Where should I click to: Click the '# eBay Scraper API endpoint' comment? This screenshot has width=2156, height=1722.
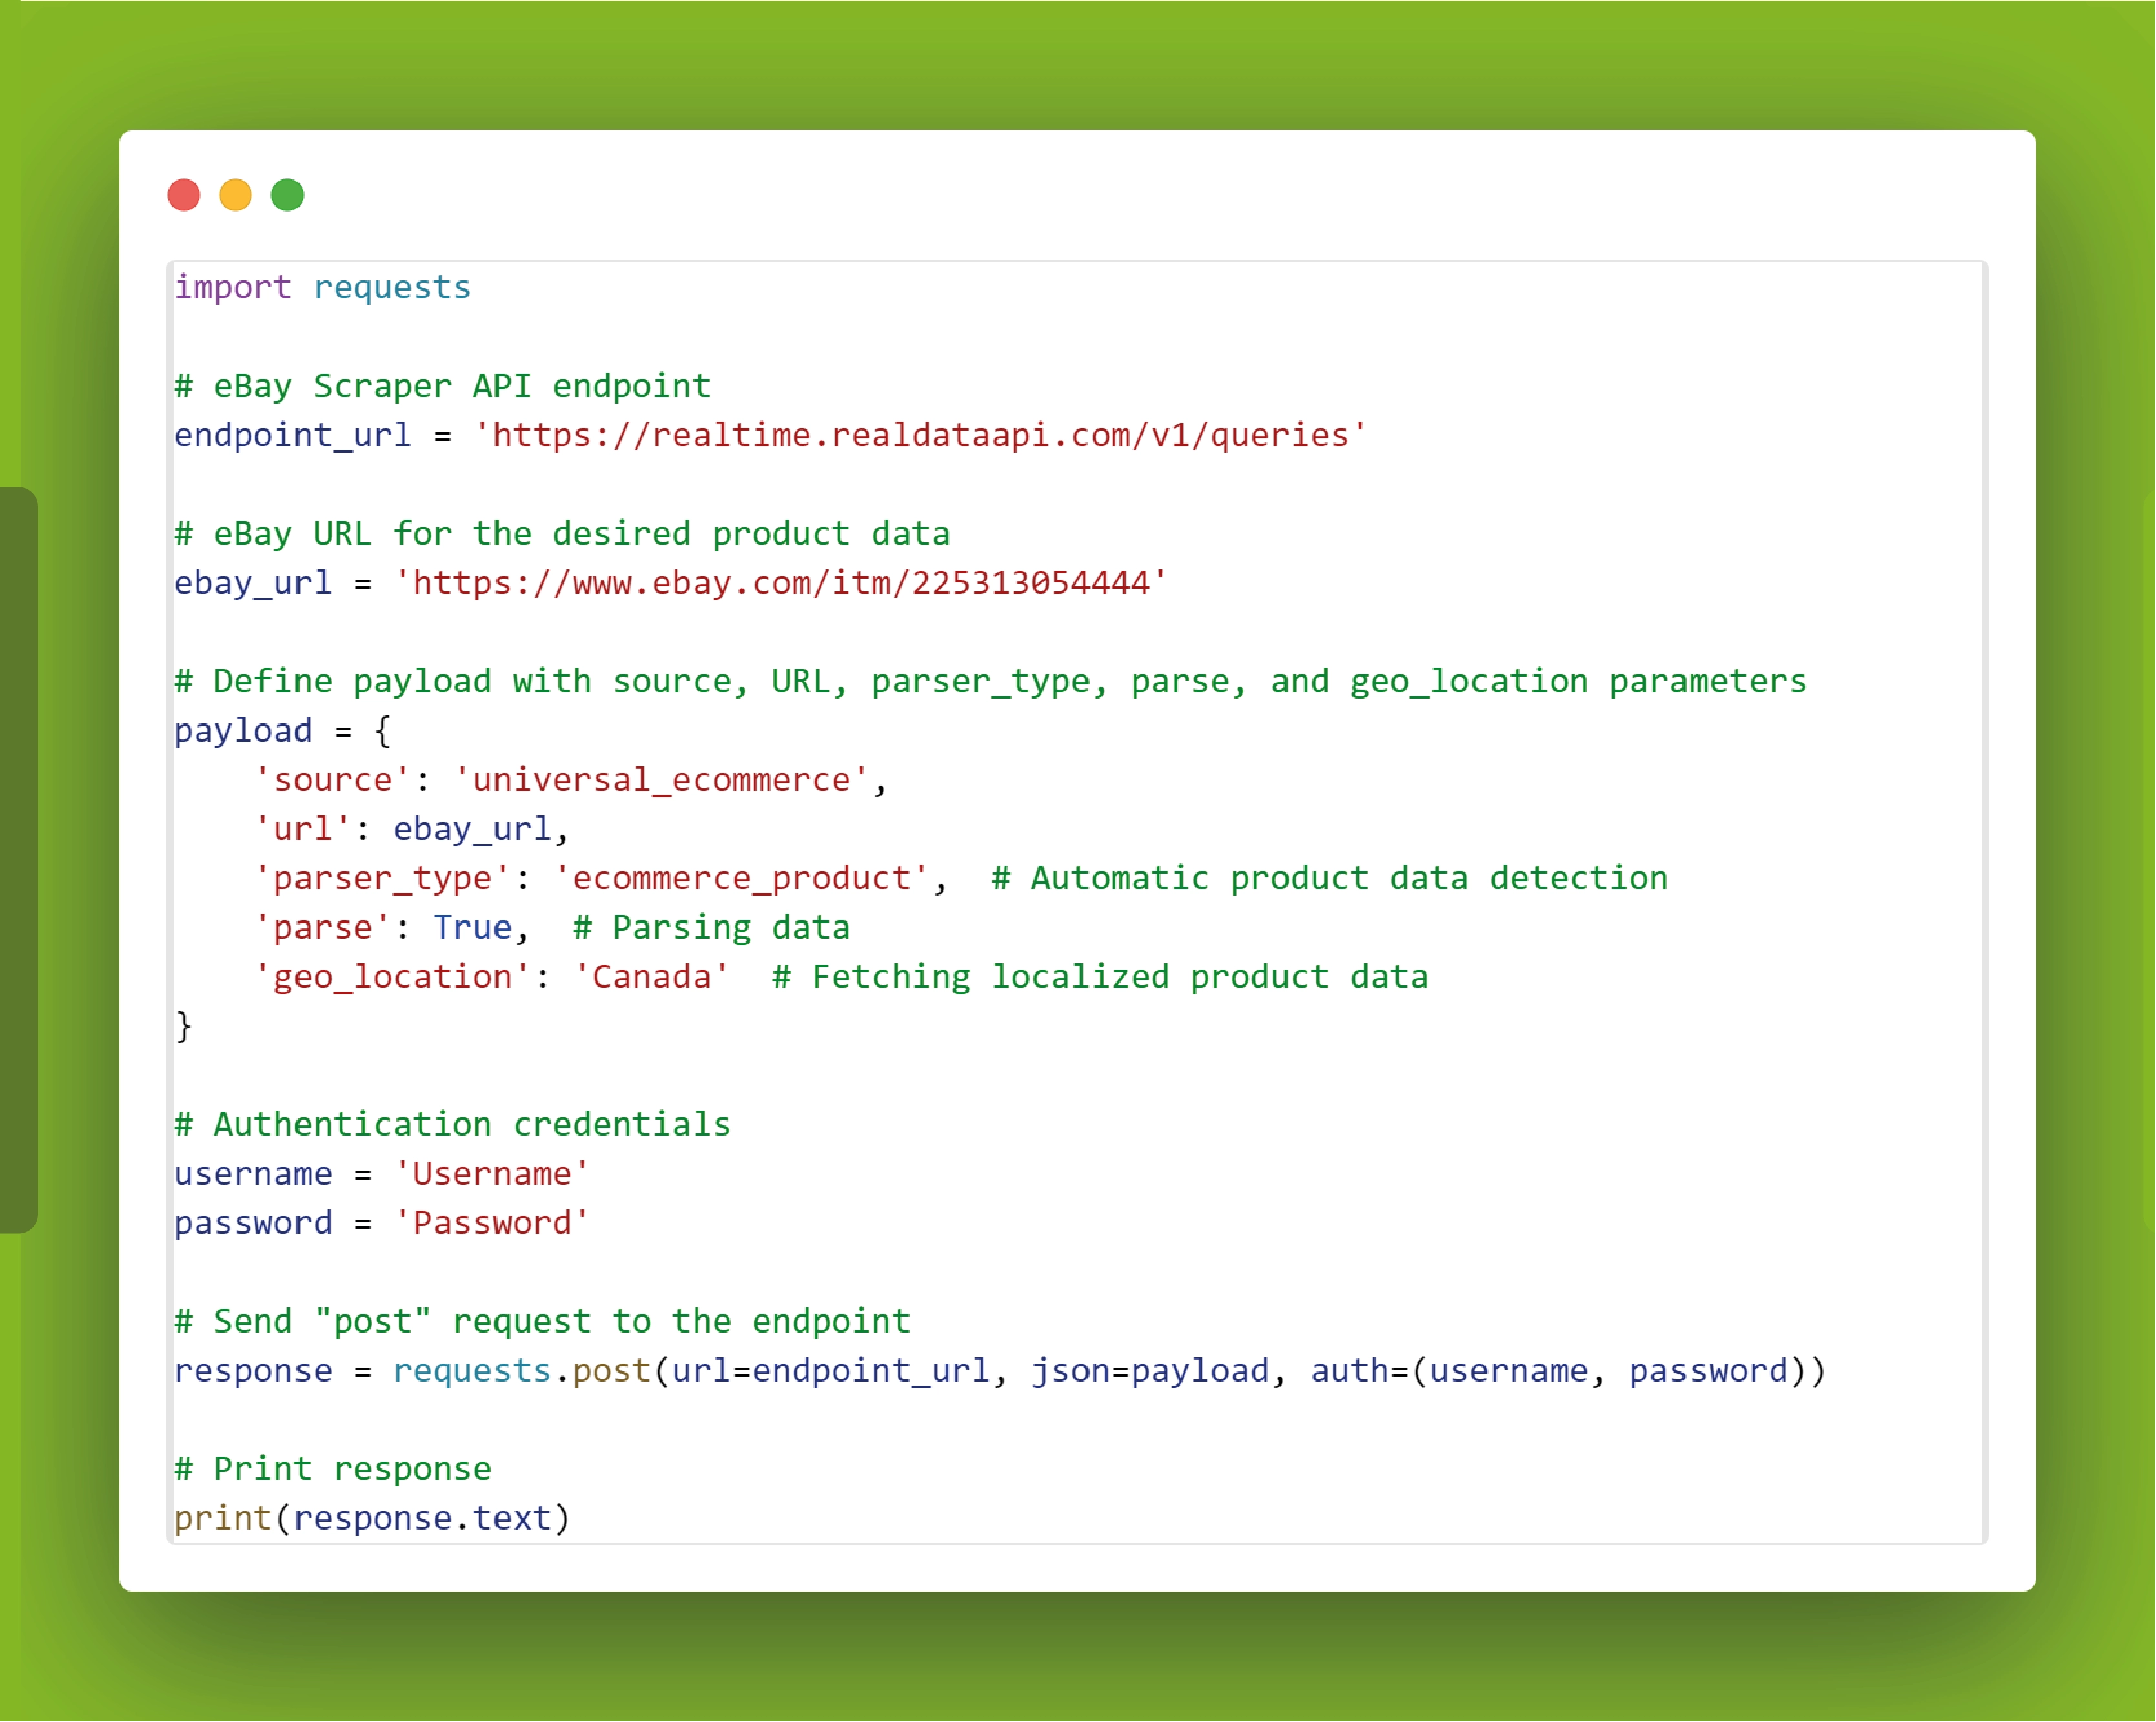(442, 386)
